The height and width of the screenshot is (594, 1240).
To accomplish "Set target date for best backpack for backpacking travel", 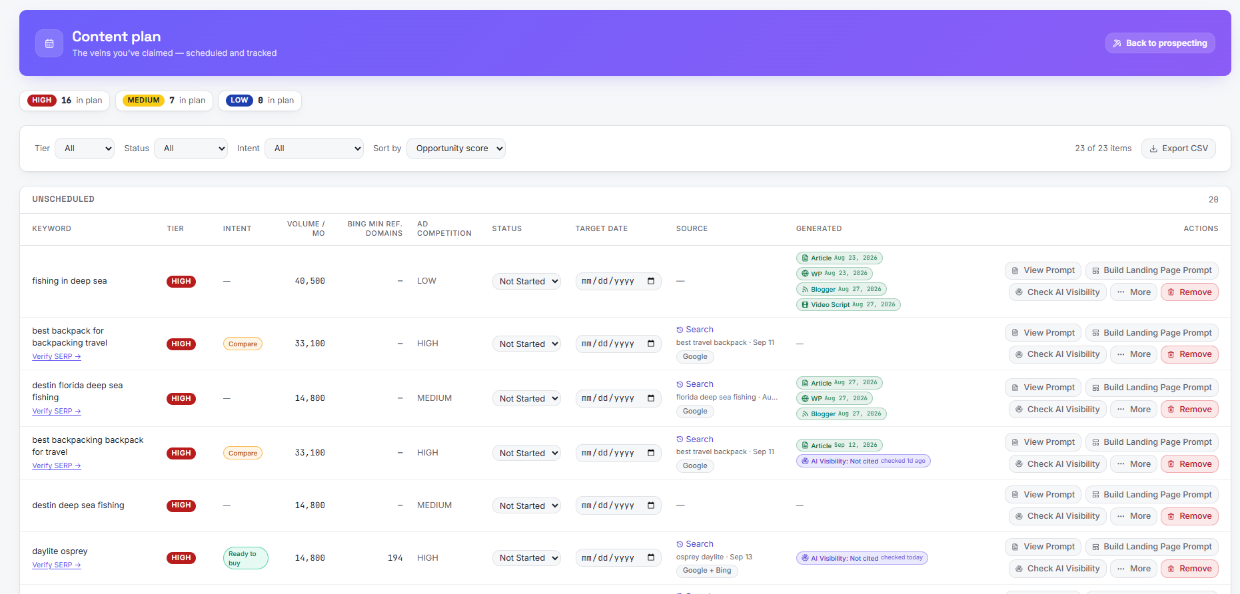I will (x=618, y=344).
